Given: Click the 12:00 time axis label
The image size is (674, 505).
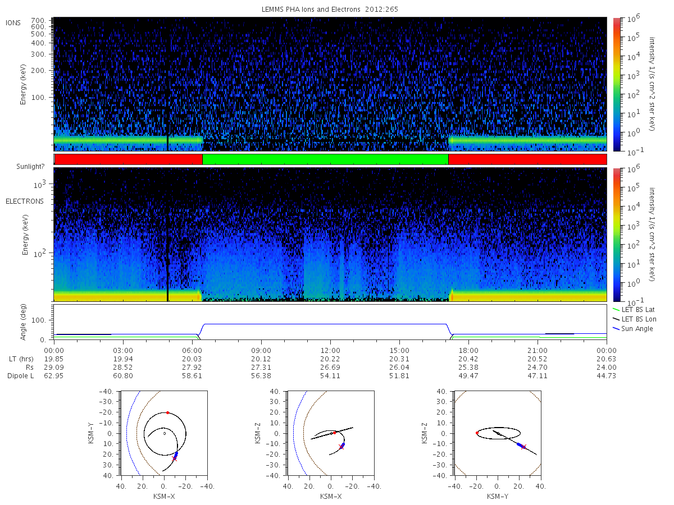Looking at the screenshot, I should [330, 350].
